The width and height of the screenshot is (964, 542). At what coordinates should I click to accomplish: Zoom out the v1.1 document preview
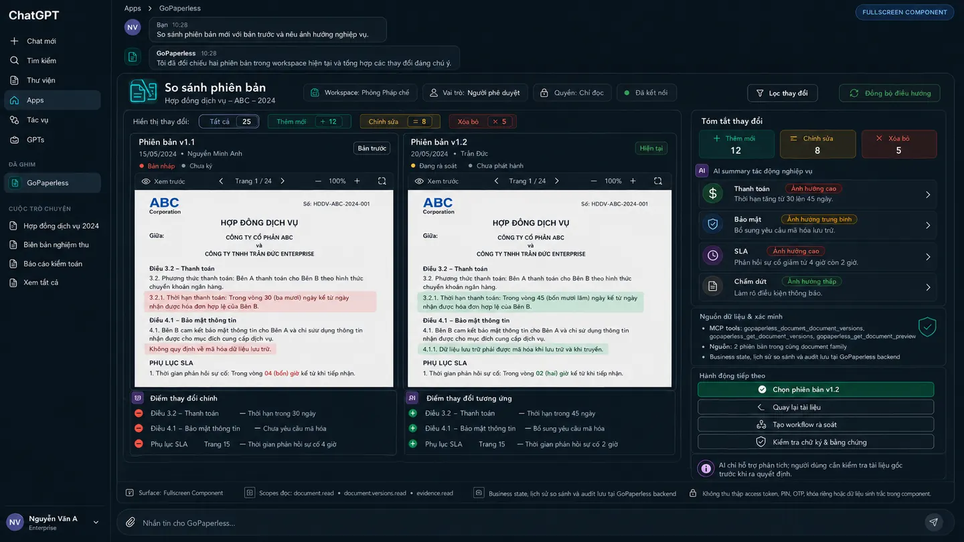coord(318,181)
